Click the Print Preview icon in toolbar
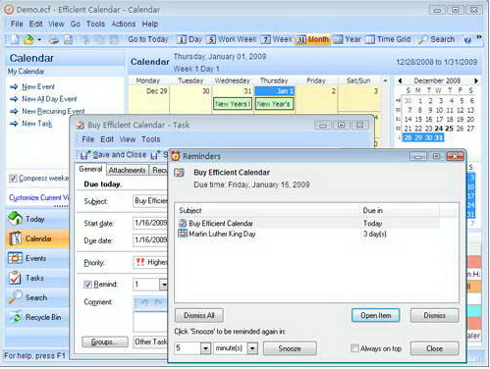Screen dimensions: 490x369 68,40
